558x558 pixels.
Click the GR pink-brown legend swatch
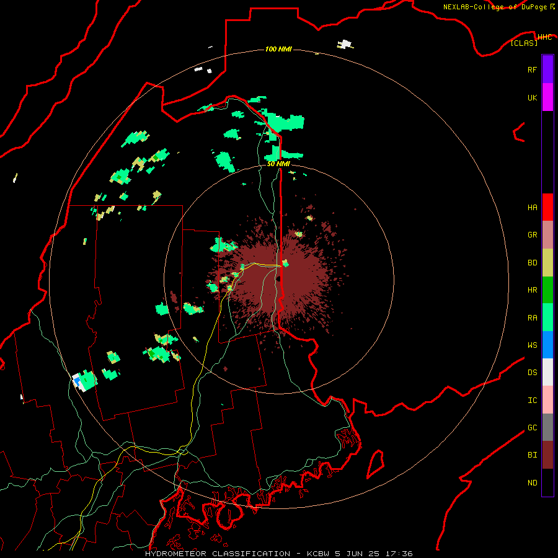click(547, 234)
